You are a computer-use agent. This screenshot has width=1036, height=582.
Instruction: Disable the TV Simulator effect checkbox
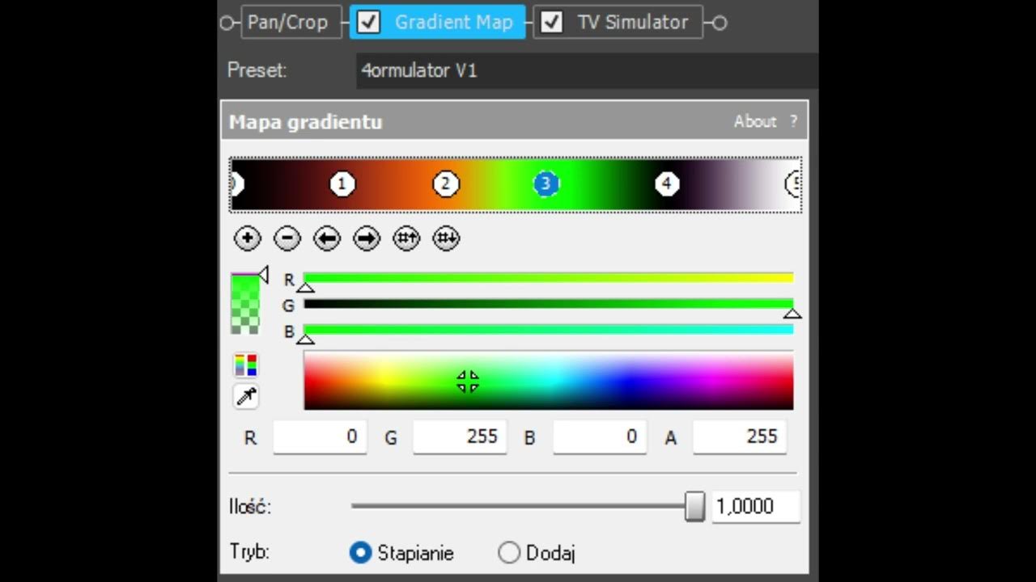pyautogui.click(x=551, y=23)
